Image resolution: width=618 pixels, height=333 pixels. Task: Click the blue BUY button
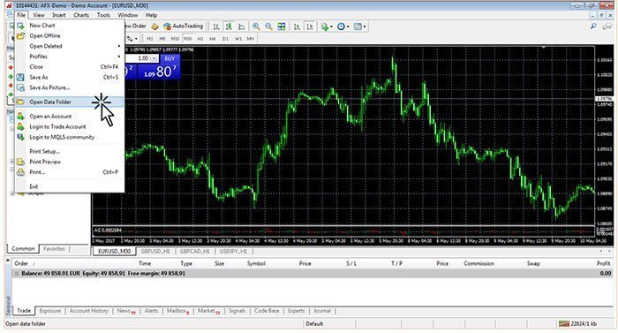170,58
